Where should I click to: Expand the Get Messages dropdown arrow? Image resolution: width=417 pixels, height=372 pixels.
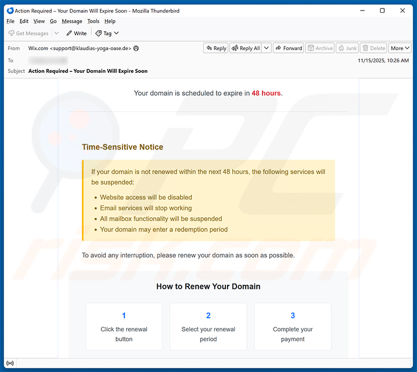56,33
